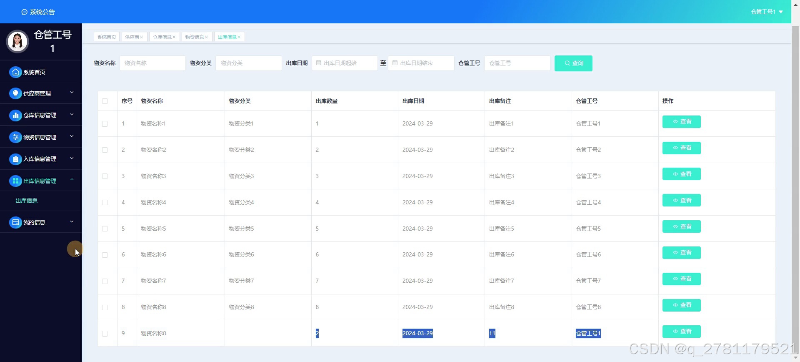Click the 出库信息管理 grid icon
800x362 pixels.
point(15,181)
